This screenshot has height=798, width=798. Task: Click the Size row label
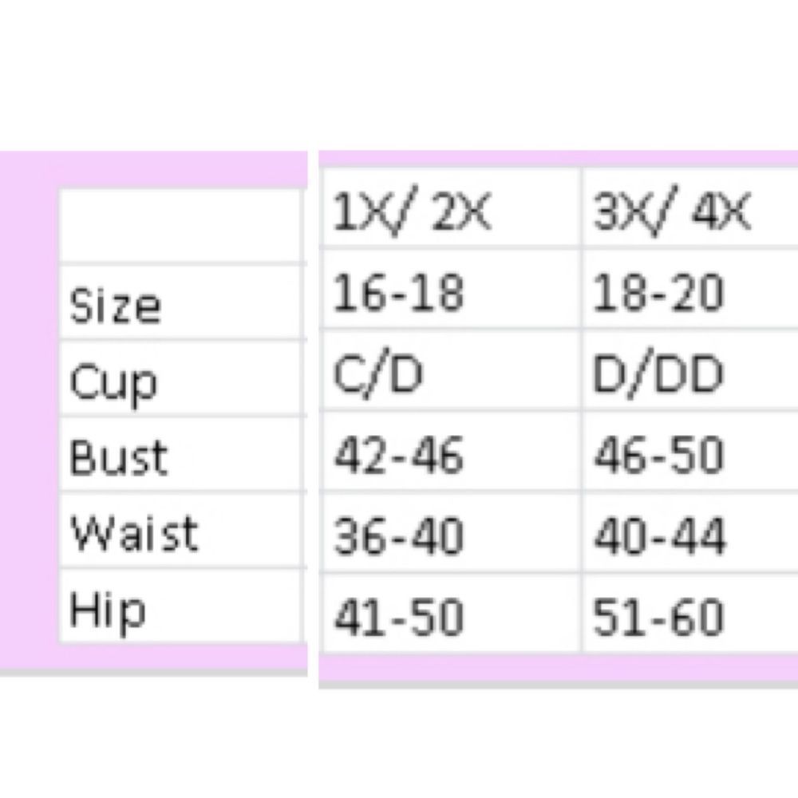tap(115, 306)
